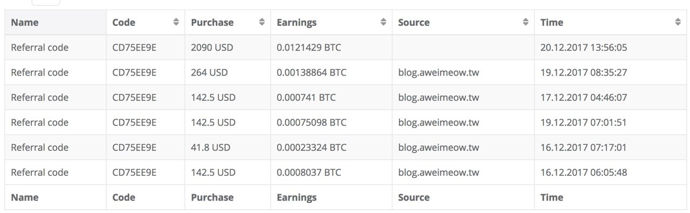Sort table by Time column arrows
The image size is (690, 213).
(678, 22)
